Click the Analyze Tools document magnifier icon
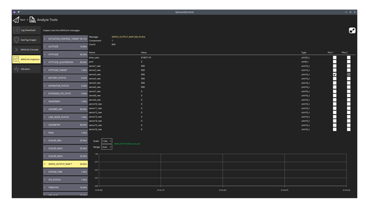 (x=33, y=20)
